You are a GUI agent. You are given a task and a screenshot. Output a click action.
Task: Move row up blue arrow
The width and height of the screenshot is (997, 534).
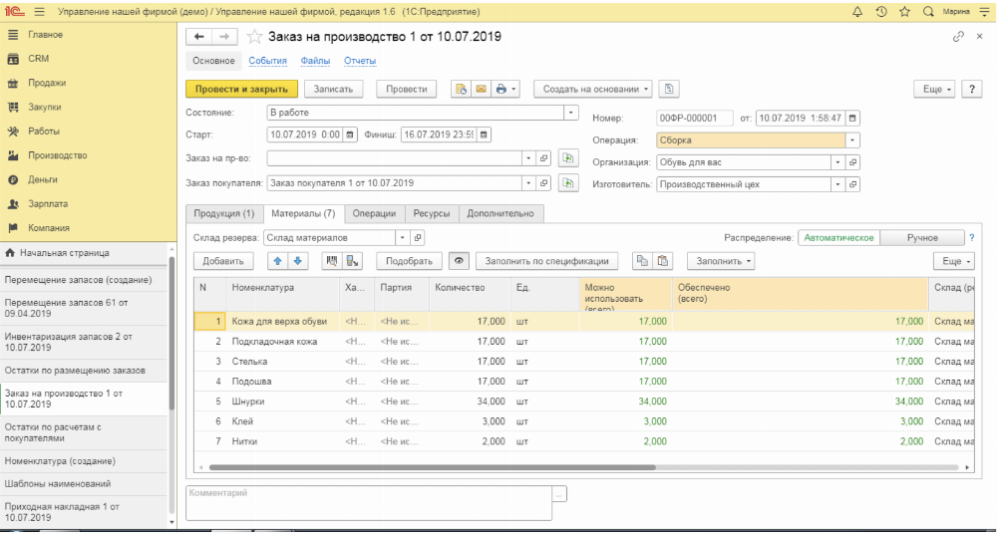click(277, 261)
